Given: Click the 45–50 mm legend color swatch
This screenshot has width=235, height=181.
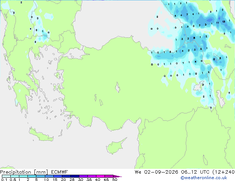Looking at the screenshot, I should (109, 176).
